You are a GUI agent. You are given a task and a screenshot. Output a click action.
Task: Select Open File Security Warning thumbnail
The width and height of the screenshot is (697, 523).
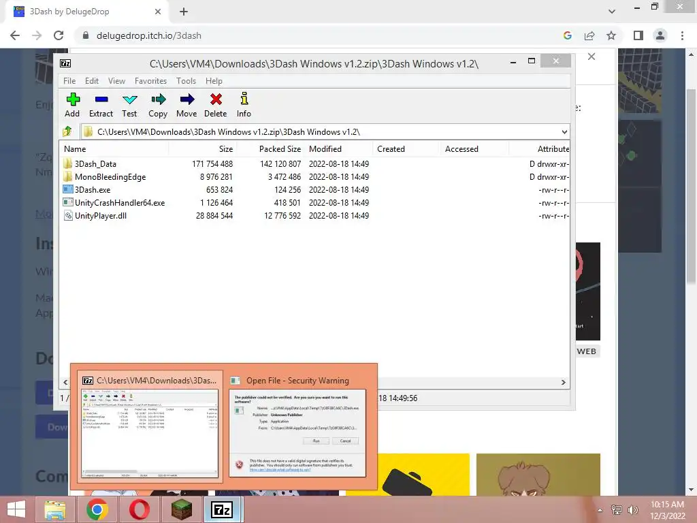click(x=297, y=426)
